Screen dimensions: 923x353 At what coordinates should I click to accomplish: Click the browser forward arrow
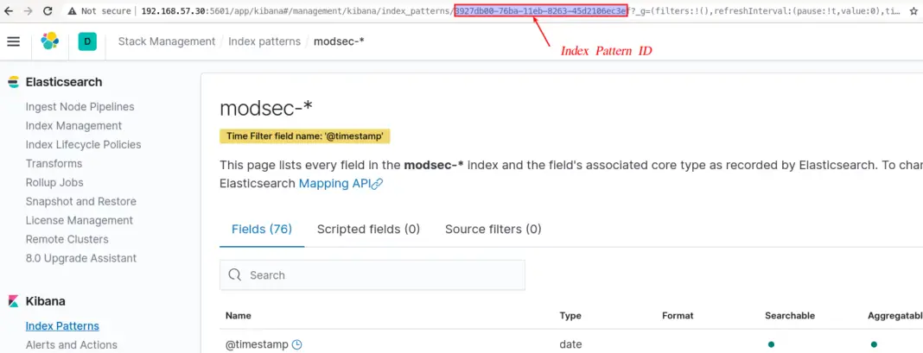[29, 11]
